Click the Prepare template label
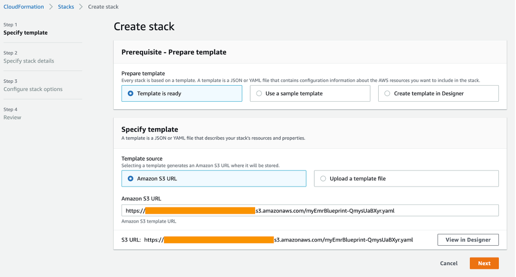Viewport: 516px width, 277px height. [143, 73]
